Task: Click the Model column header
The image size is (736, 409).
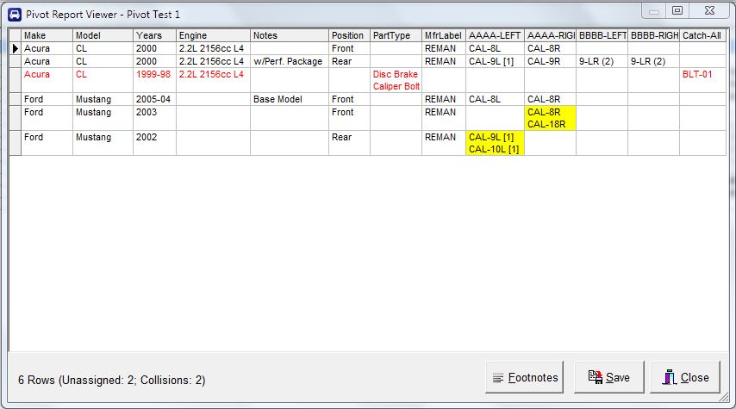Action: pos(102,35)
